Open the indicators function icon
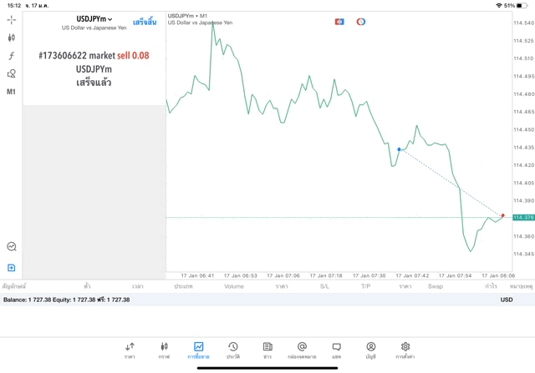The width and height of the screenshot is (535, 373). pyautogui.click(x=12, y=56)
